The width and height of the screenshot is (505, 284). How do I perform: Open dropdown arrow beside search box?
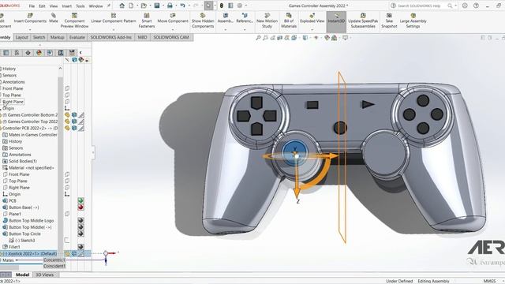click(456, 6)
